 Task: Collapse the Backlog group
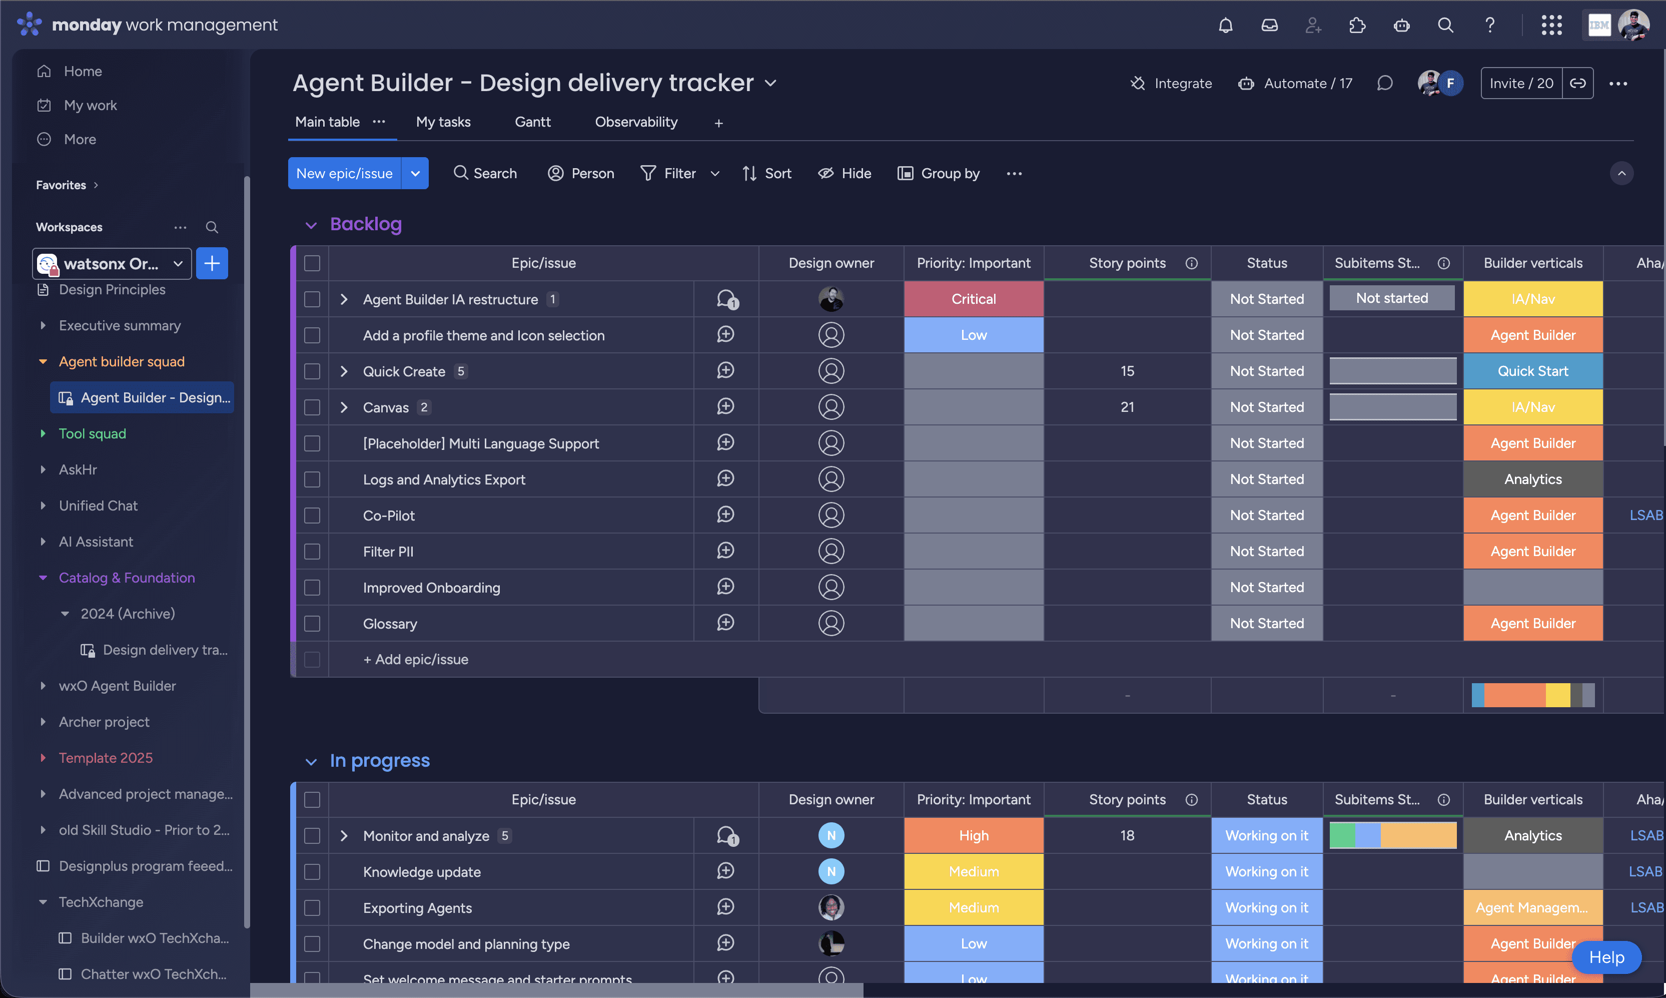pos(311,225)
